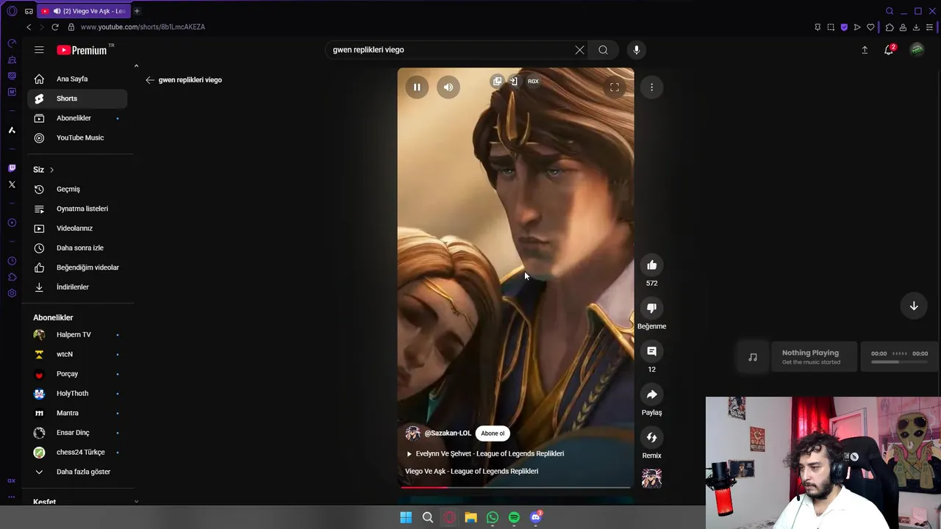Open HolyThoth subscription channel
The height and width of the screenshot is (529, 941).
[x=77, y=393]
